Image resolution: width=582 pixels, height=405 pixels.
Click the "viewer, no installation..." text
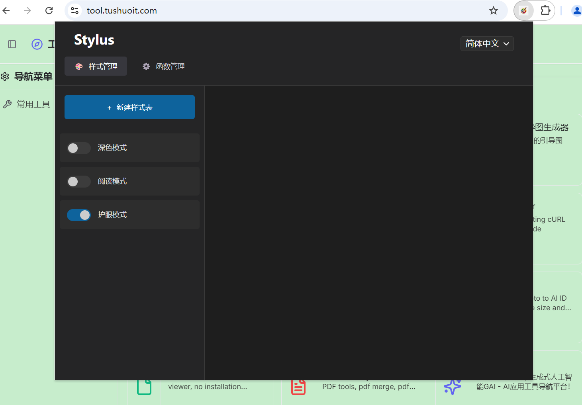[208, 387]
